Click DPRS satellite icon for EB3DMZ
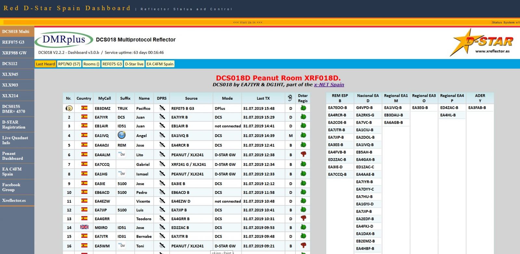This screenshot has width=520, height=254. (162, 108)
